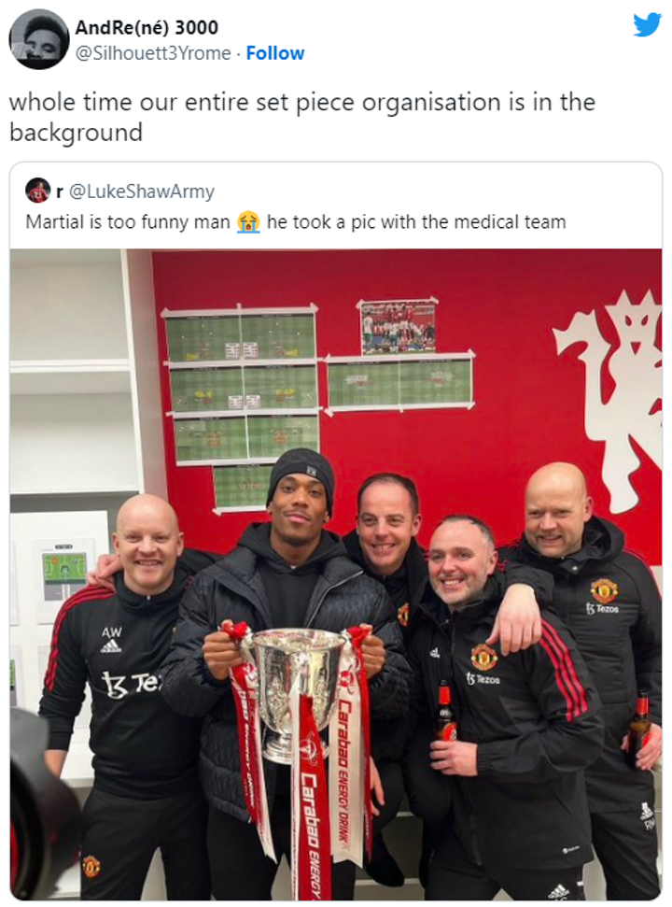The height and width of the screenshot is (907, 672).
Task: Open the small avatar of the quoted tweet
Action: 37,191
